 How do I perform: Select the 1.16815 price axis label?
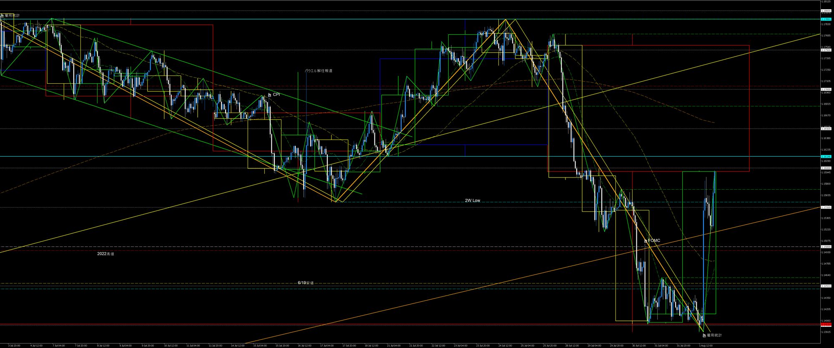point(826,104)
